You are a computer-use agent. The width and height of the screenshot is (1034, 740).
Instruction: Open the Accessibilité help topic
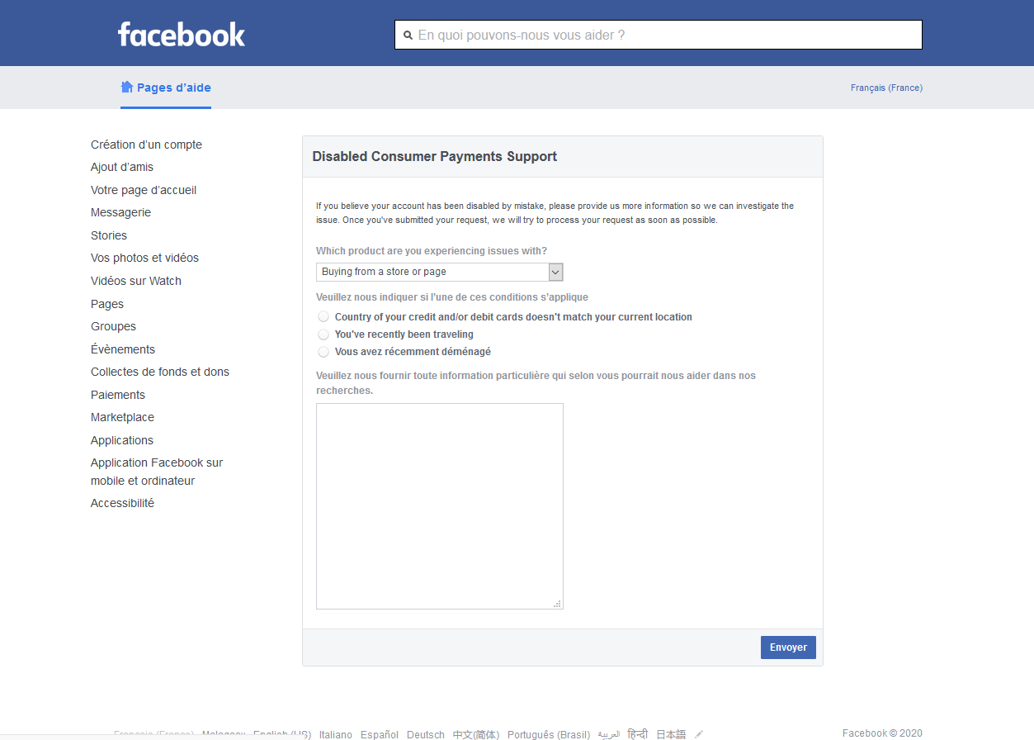click(122, 503)
